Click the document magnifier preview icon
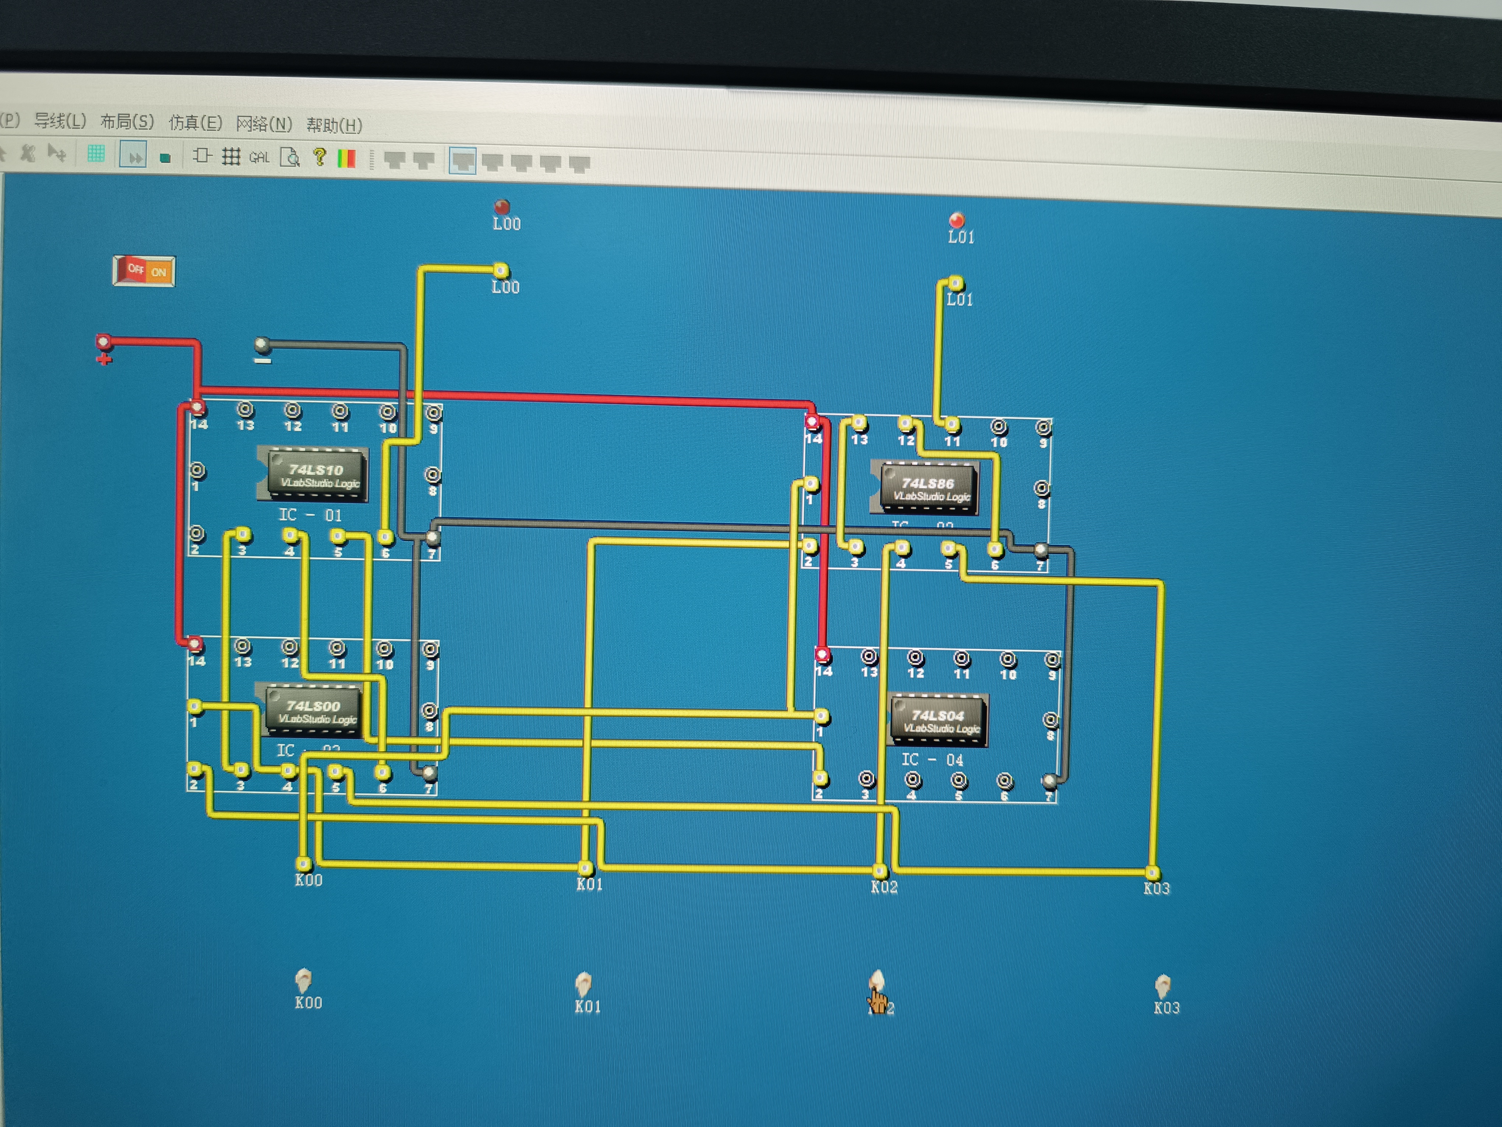 tap(290, 158)
